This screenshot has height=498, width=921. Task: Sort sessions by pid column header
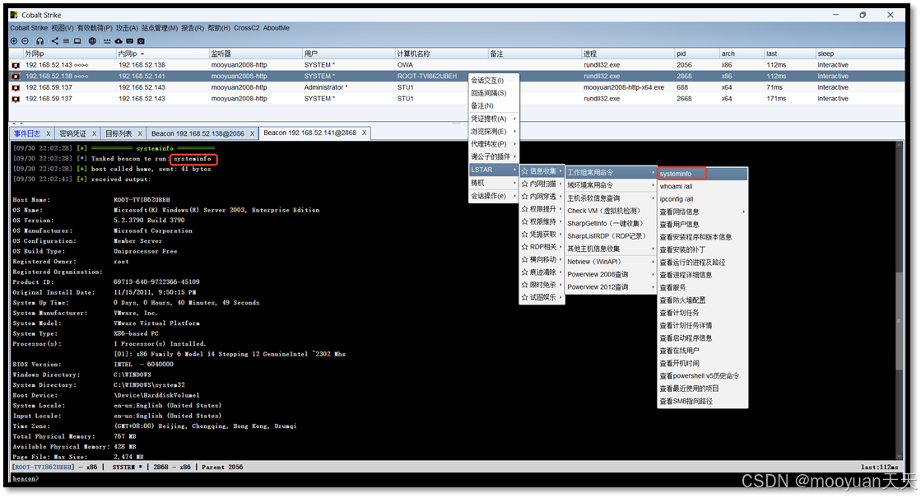(696, 54)
